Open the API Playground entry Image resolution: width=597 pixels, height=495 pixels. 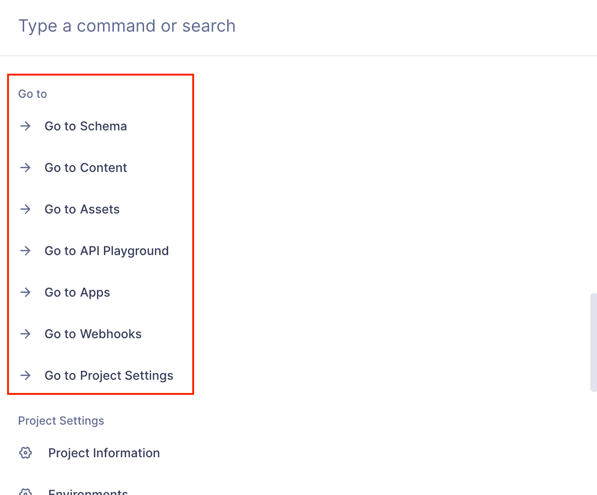(x=106, y=250)
